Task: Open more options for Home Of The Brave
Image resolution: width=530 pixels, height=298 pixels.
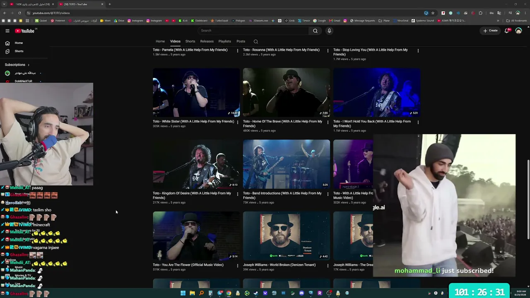Action: [328, 122]
